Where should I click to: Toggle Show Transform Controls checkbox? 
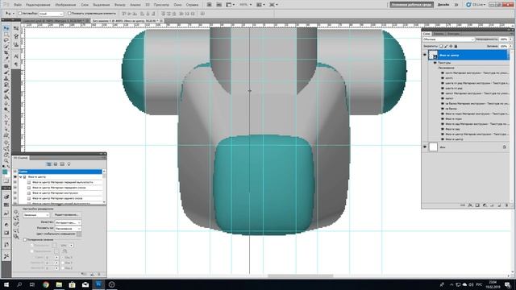69,14
